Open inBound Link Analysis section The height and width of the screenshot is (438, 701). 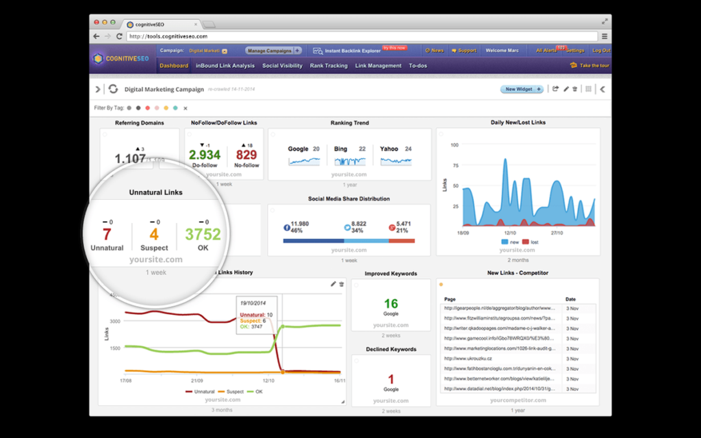click(x=225, y=66)
